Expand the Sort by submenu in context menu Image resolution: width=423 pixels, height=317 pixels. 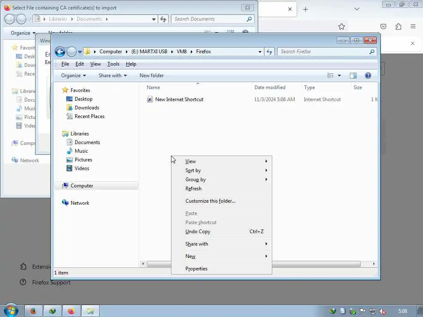coord(221,170)
